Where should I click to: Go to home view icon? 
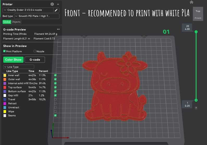(x=192, y=2)
